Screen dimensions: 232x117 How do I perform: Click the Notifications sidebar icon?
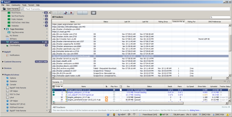click(8, 55)
